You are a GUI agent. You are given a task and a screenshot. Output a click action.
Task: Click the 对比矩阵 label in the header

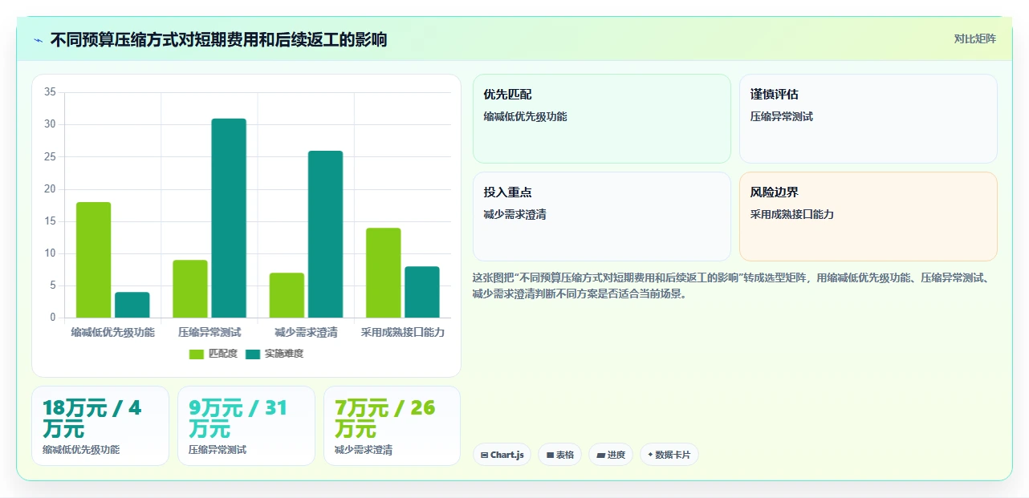(x=974, y=38)
